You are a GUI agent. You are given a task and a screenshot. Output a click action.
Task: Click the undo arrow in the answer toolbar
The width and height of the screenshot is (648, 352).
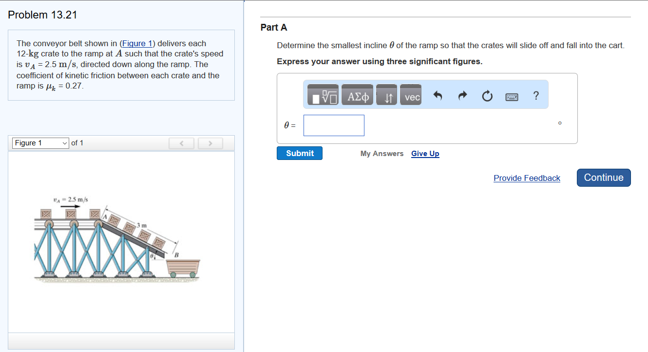[438, 96]
